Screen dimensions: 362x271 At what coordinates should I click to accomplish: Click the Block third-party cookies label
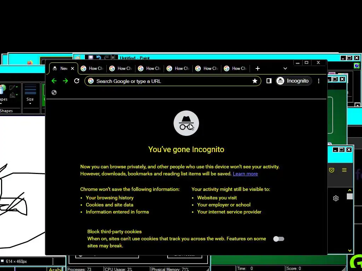coord(115,231)
